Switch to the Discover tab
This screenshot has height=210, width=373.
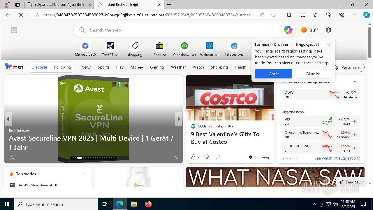pos(39,67)
